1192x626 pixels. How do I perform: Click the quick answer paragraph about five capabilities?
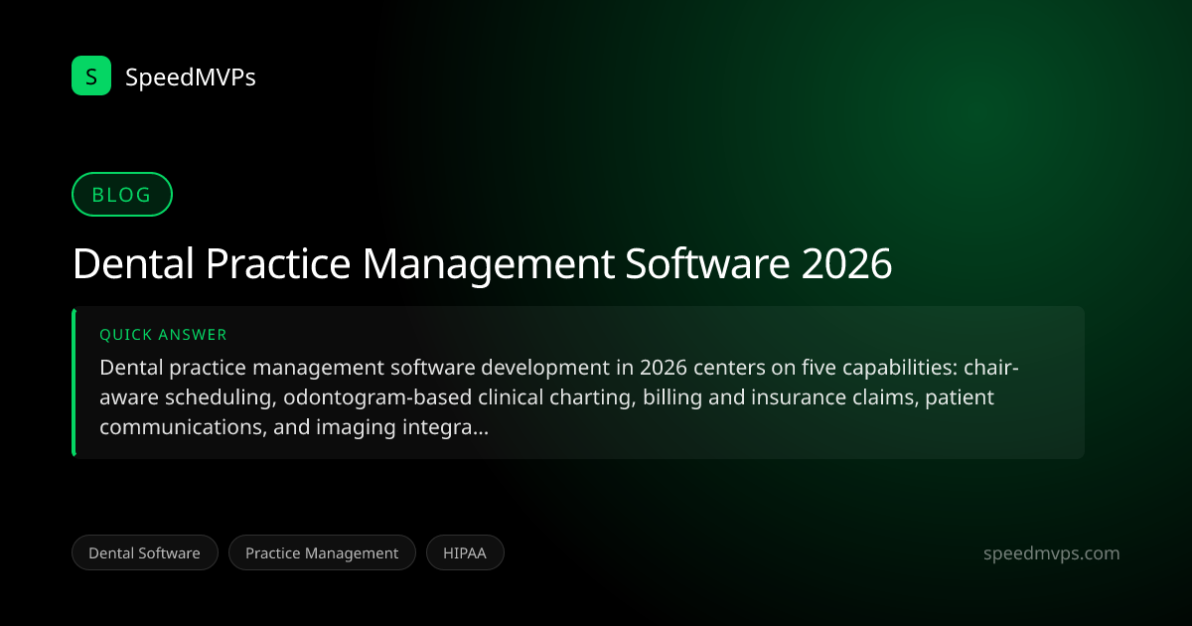click(x=559, y=397)
